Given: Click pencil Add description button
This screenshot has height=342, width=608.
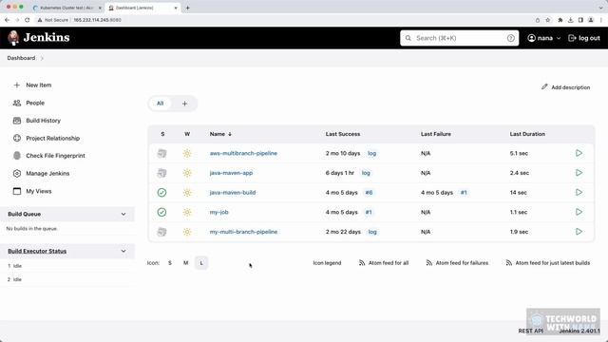Looking at the screenshot, I should [566, 87].
